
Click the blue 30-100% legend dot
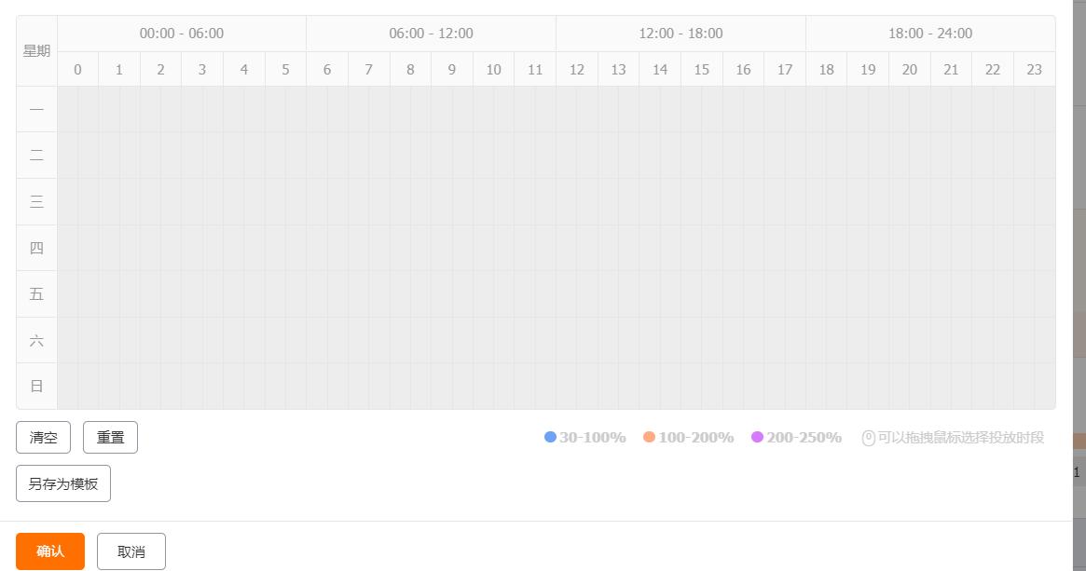tap(551, 437)
